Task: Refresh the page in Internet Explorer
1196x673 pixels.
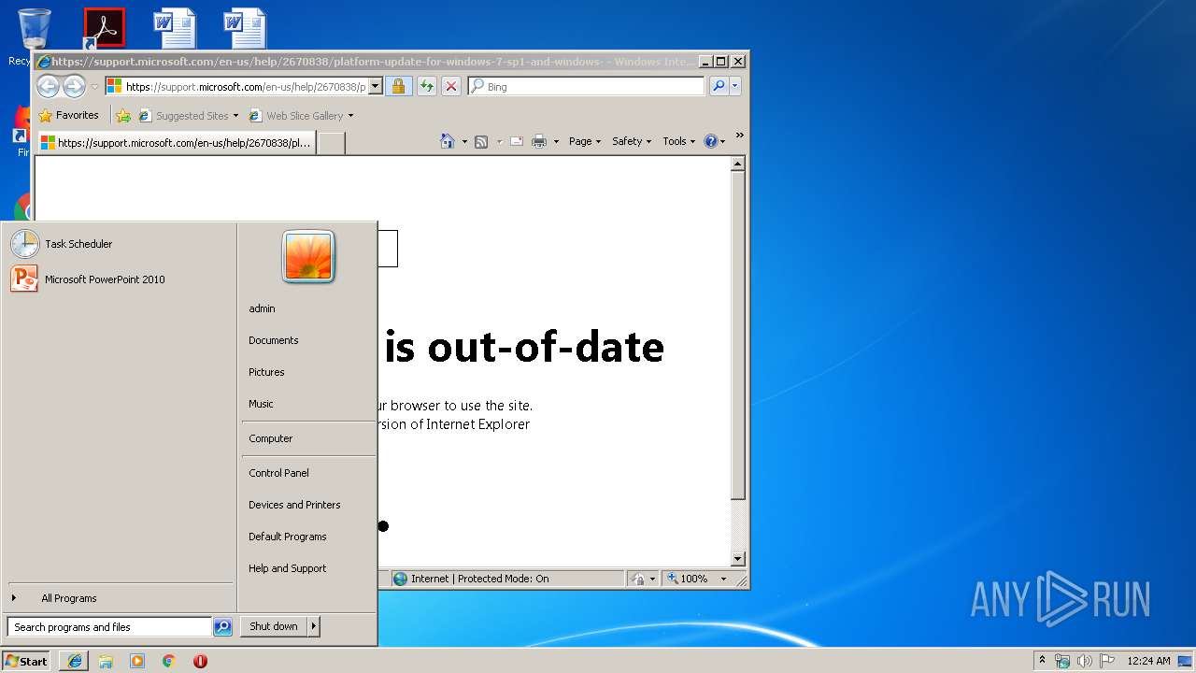Action: click(x=427, y=87)
